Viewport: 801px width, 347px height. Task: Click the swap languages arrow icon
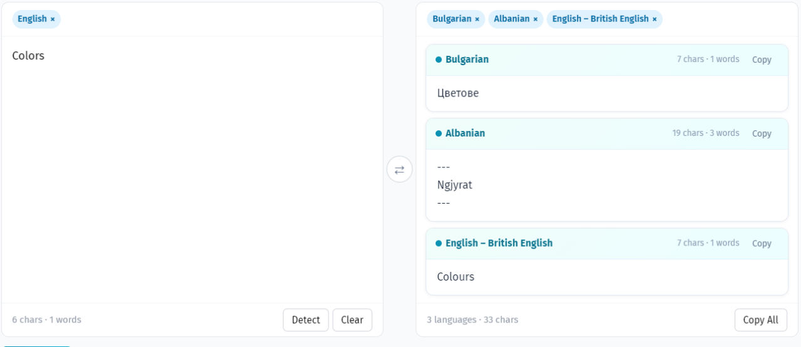pyautogui.click(x=399, y=170)
